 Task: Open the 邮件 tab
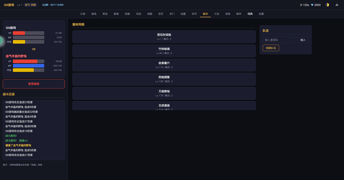tap(239, 14)
